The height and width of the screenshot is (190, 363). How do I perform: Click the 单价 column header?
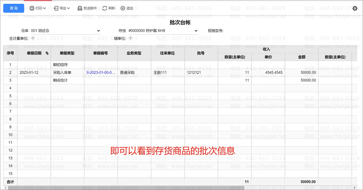coord(268,57)
